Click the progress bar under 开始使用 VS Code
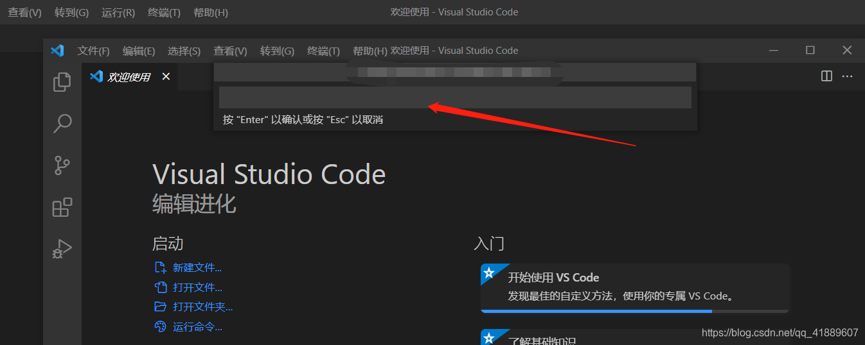865x345 pixels. coord(635,311)
